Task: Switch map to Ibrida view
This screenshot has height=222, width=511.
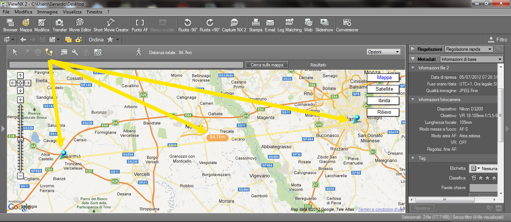Action: click(383, 101)
